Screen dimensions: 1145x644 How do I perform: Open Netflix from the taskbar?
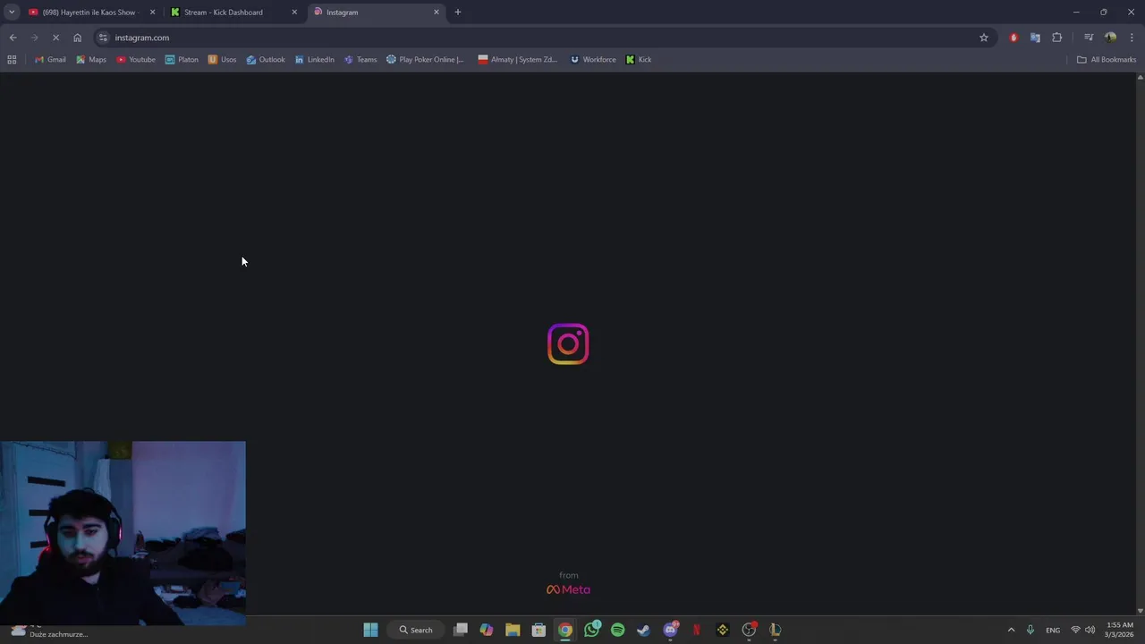pyautogui.click(x=696, y=630)
